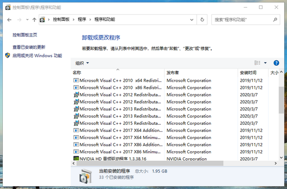
Task: Click the 程序 breadcrumb in address bar
Action: (x=82, y=19)
